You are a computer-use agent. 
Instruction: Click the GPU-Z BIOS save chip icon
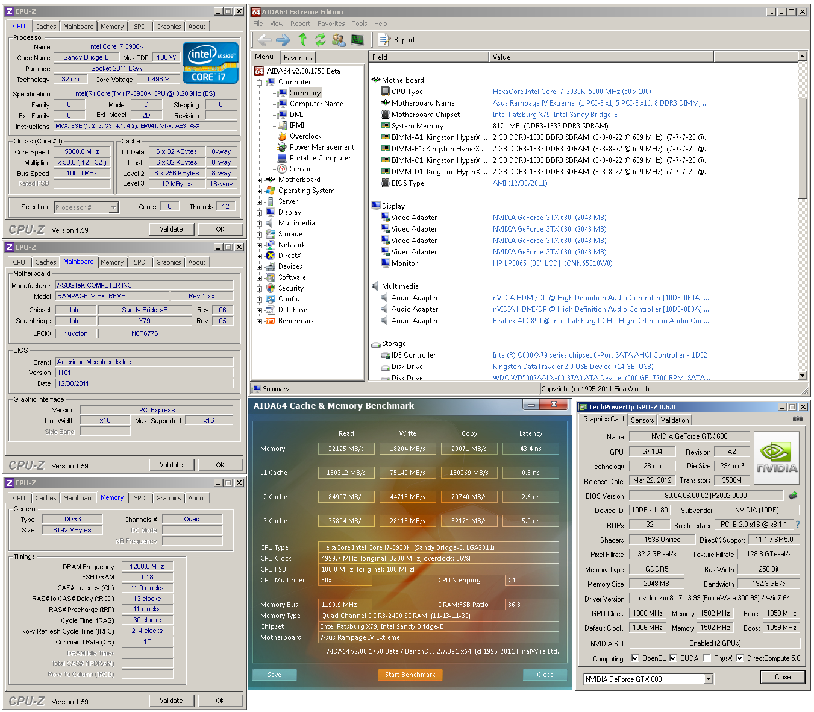pyautogui.click(x=793, y=495)
